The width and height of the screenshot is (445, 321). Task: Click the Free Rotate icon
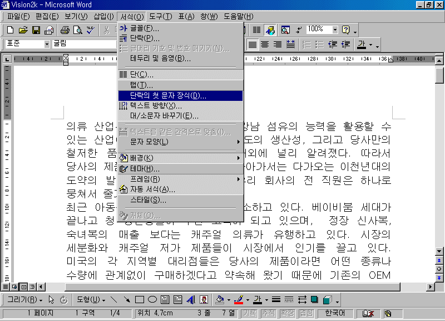click(x=64, y=300)
